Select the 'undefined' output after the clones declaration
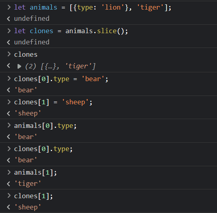This screenshot has width=217, height=213. point(32,42)
